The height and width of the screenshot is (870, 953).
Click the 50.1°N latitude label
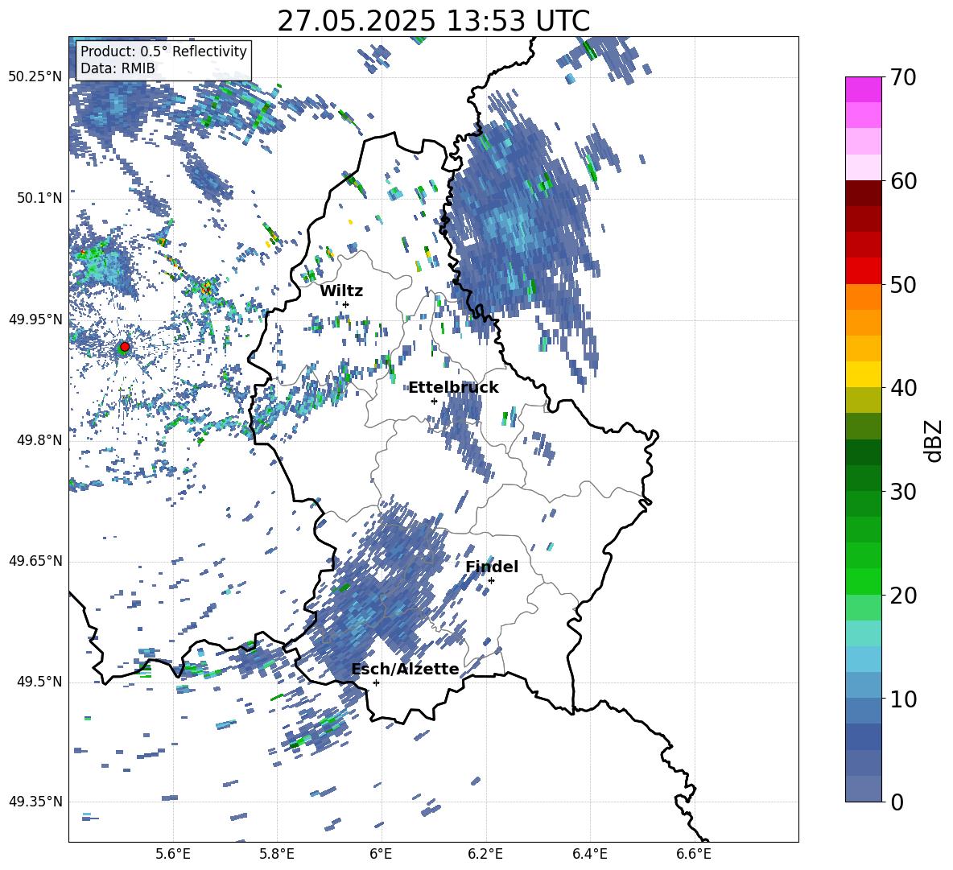pos(39,199)
